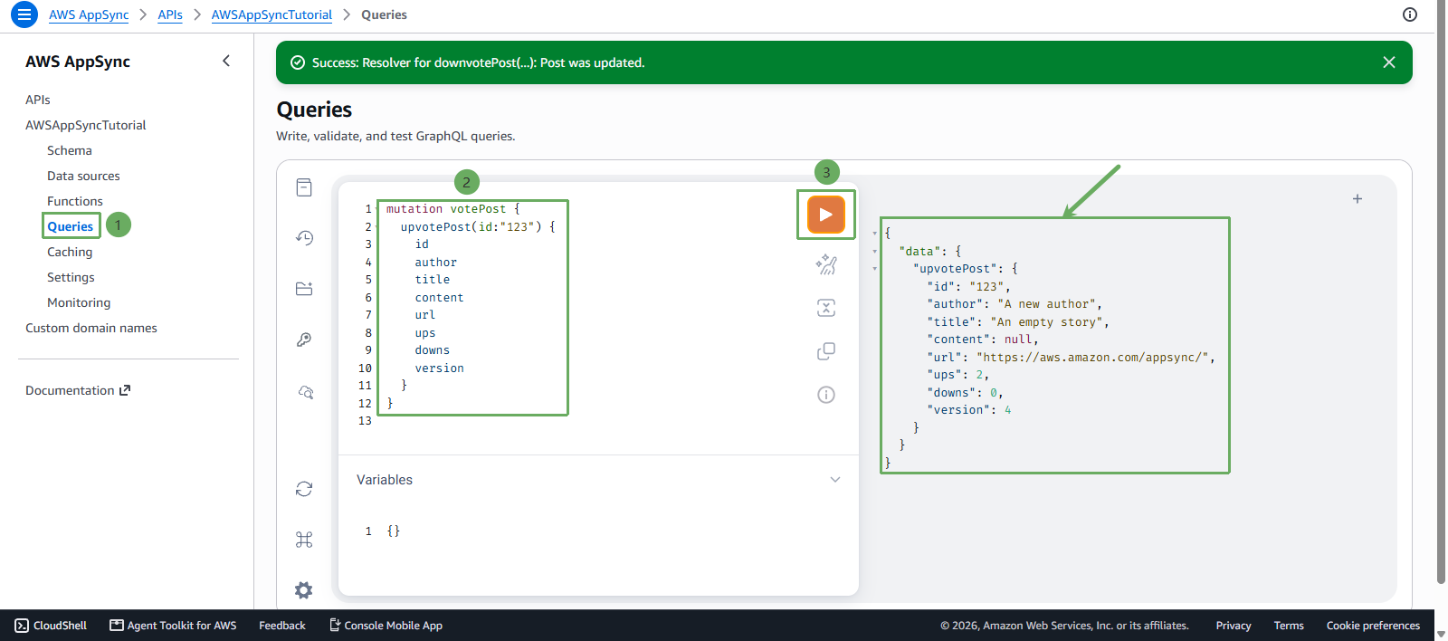This screenshot has width=1448, height=641.
Task: Open CloudShell from footer
Action: [x=51, y=626]
